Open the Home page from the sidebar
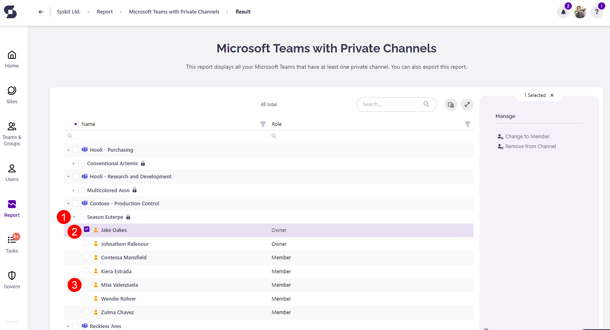This screenshot has height=330, width=610. pyautogui.click(x=12, y=59)
